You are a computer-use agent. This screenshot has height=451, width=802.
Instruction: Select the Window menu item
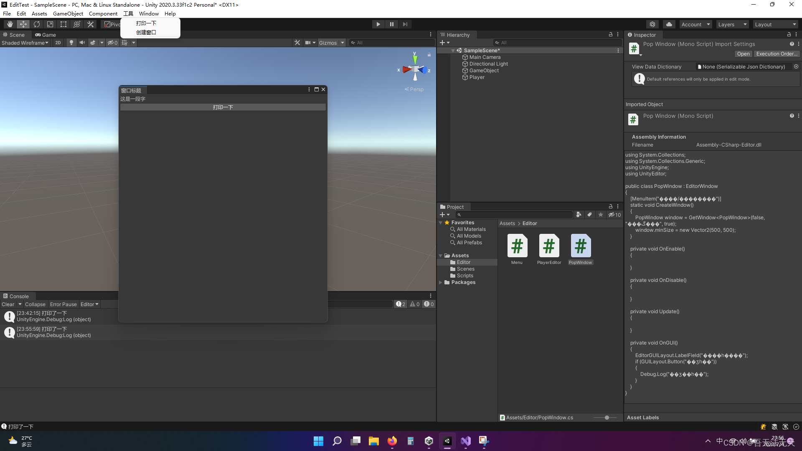click(x=149, y=13)
